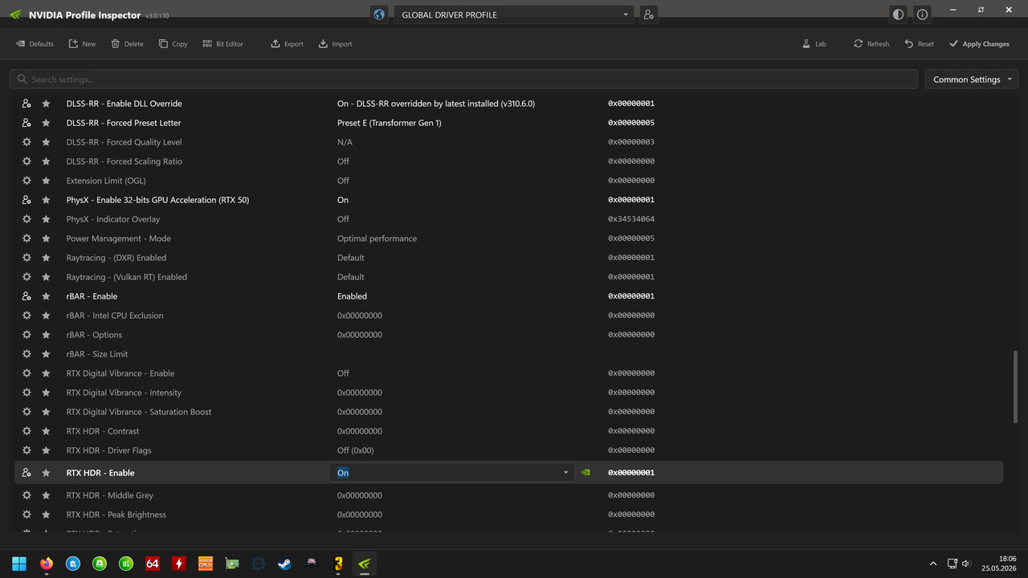Image resolution: width=1028 pixels, height=578 pixels.
Task: Click the RTX HDR - Enable value field showing On
Action: point(451,473)
